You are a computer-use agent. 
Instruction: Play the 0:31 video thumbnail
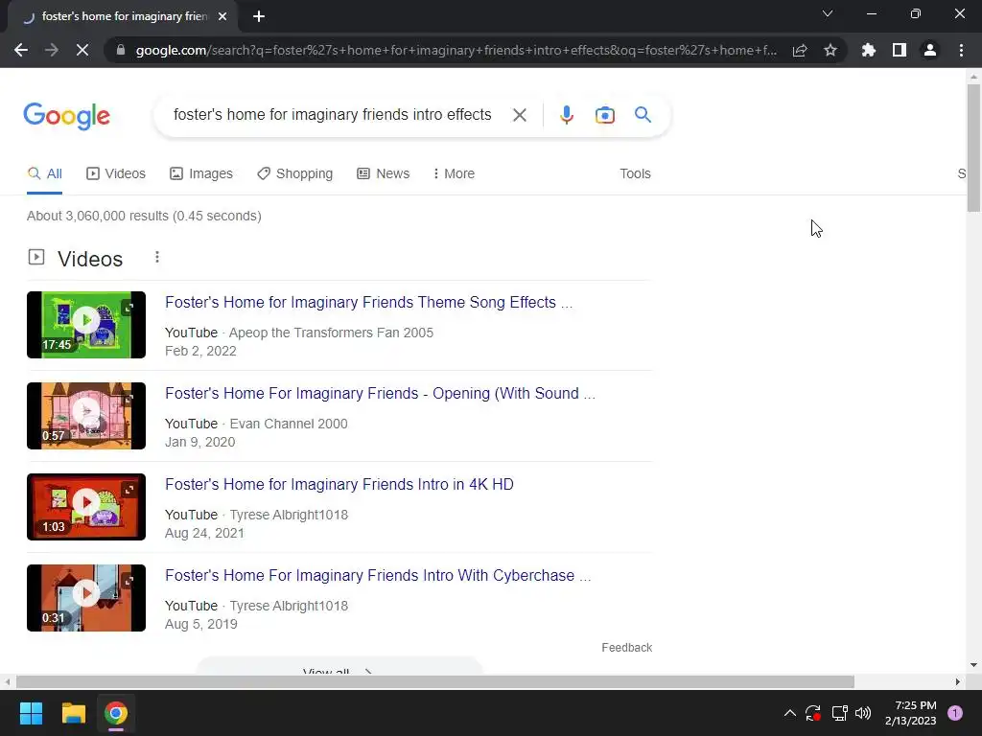click(x=86, y=598)
